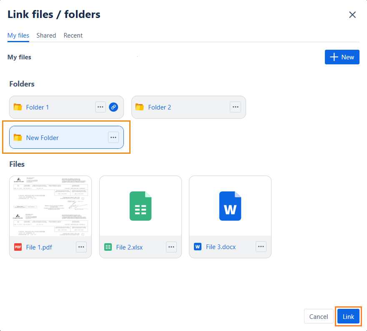The image size is (367, 331).
Task: Switch to the Recent tab
Action: (73, 36)
